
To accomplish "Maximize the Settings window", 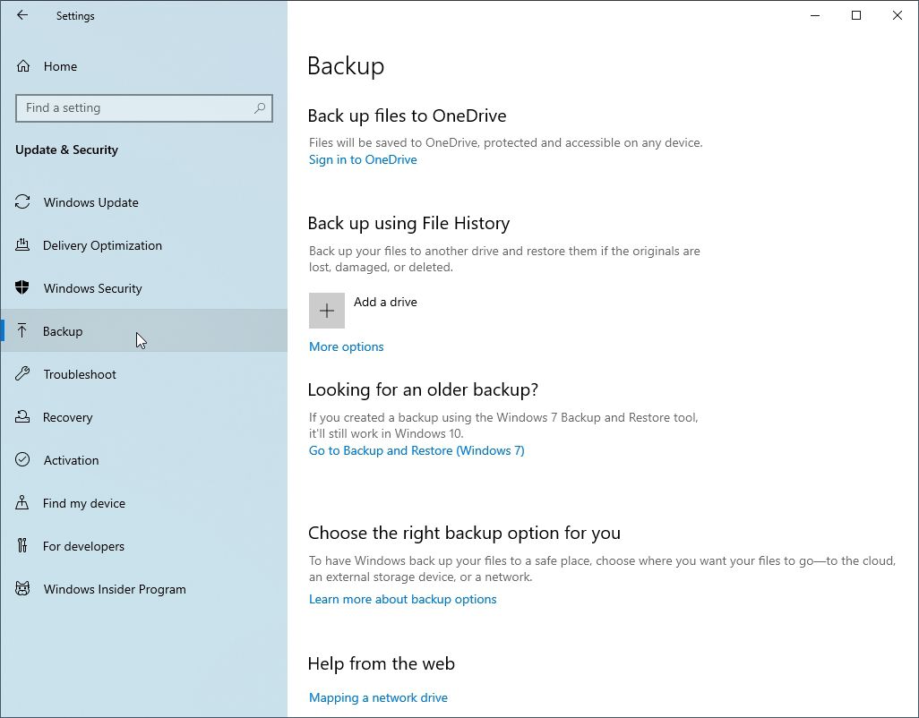I will (x=855, y=15).
